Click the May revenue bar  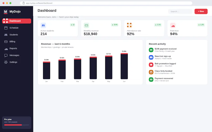tap(109, 67)
